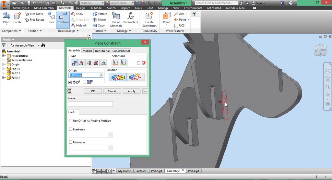
Task: Open the Parameters dialog
Action: 130,18
